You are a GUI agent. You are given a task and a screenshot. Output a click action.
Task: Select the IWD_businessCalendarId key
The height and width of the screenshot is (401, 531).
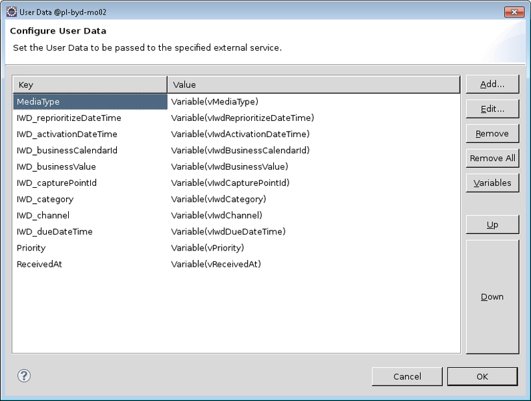coord(67,150)
